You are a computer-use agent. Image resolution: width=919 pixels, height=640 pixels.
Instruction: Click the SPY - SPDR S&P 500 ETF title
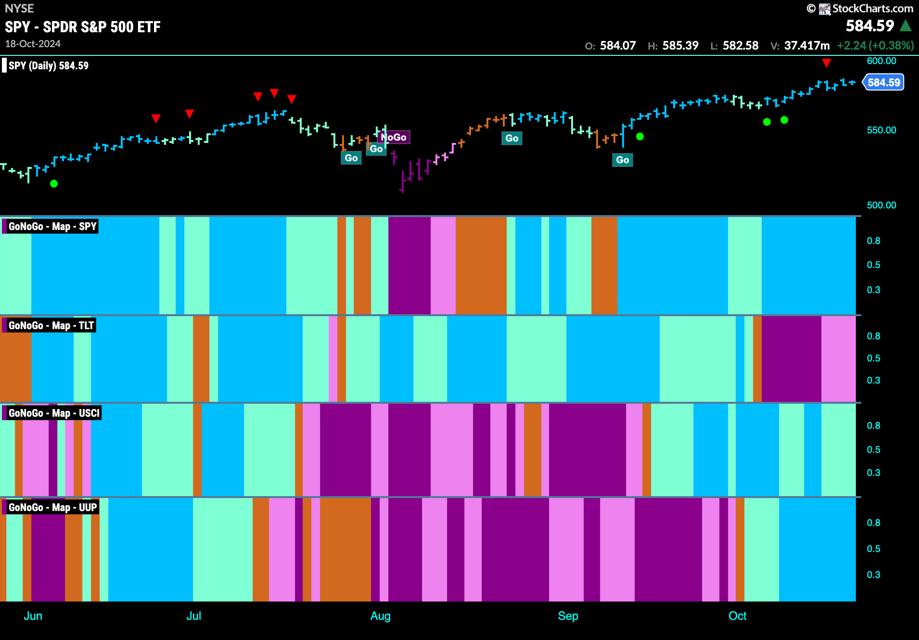(83, 27)
